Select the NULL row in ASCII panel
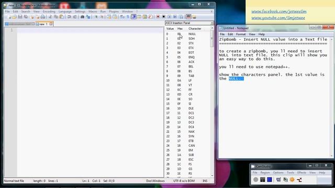The image size is (335, 188). 187,34
